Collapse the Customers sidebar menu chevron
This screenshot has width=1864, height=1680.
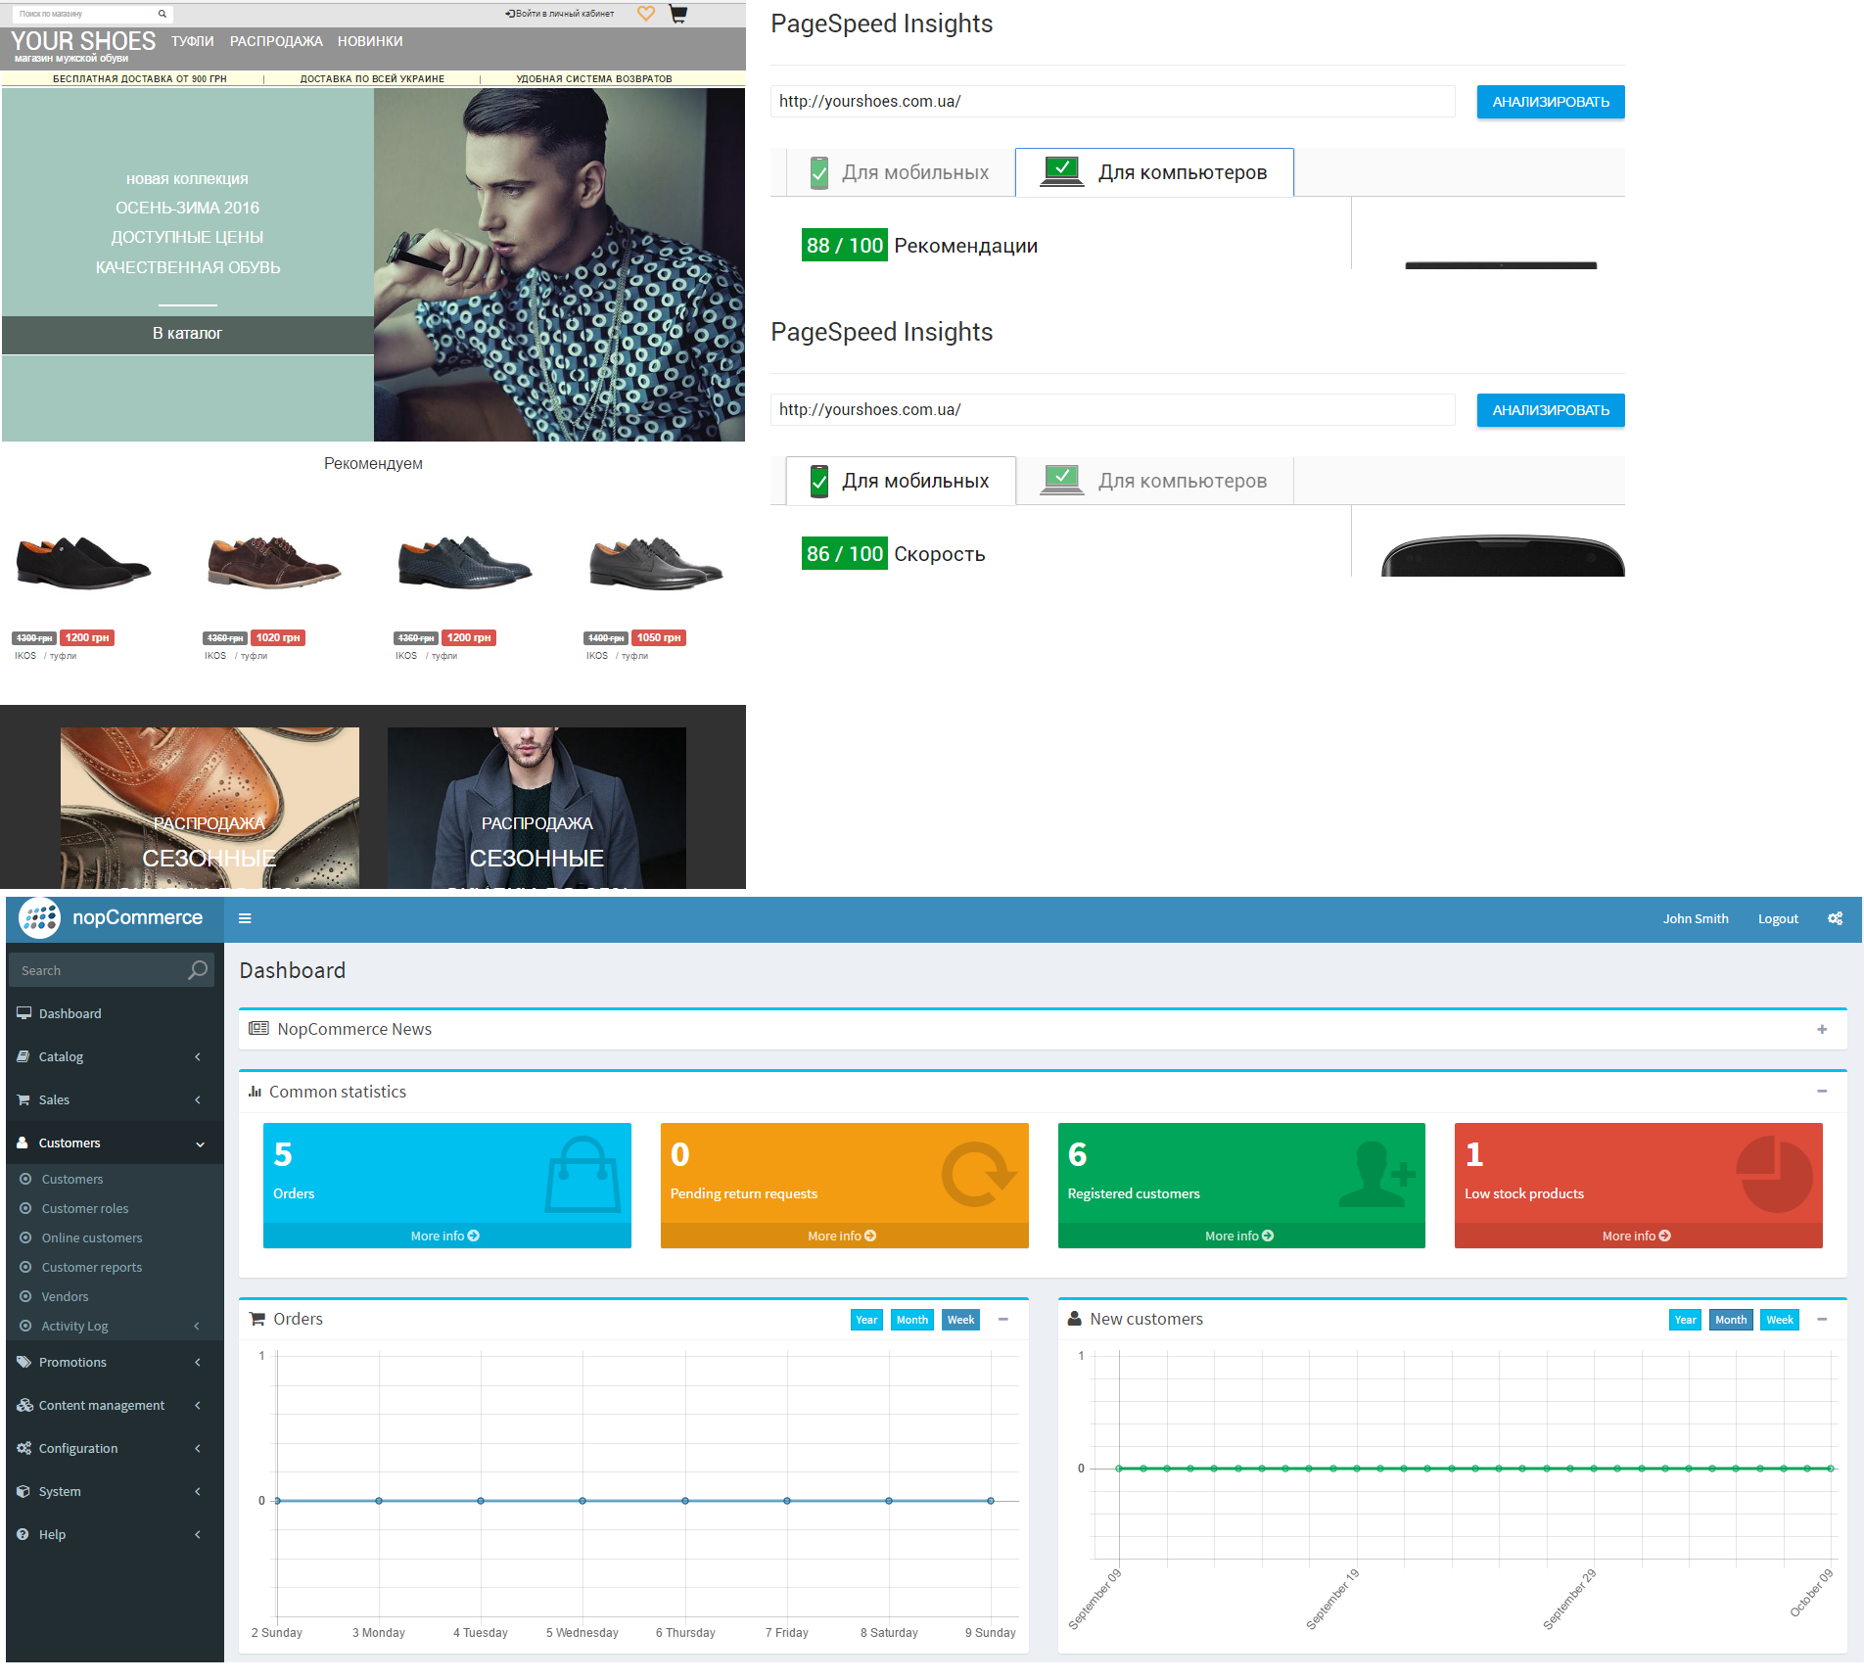click(200, 1143)
